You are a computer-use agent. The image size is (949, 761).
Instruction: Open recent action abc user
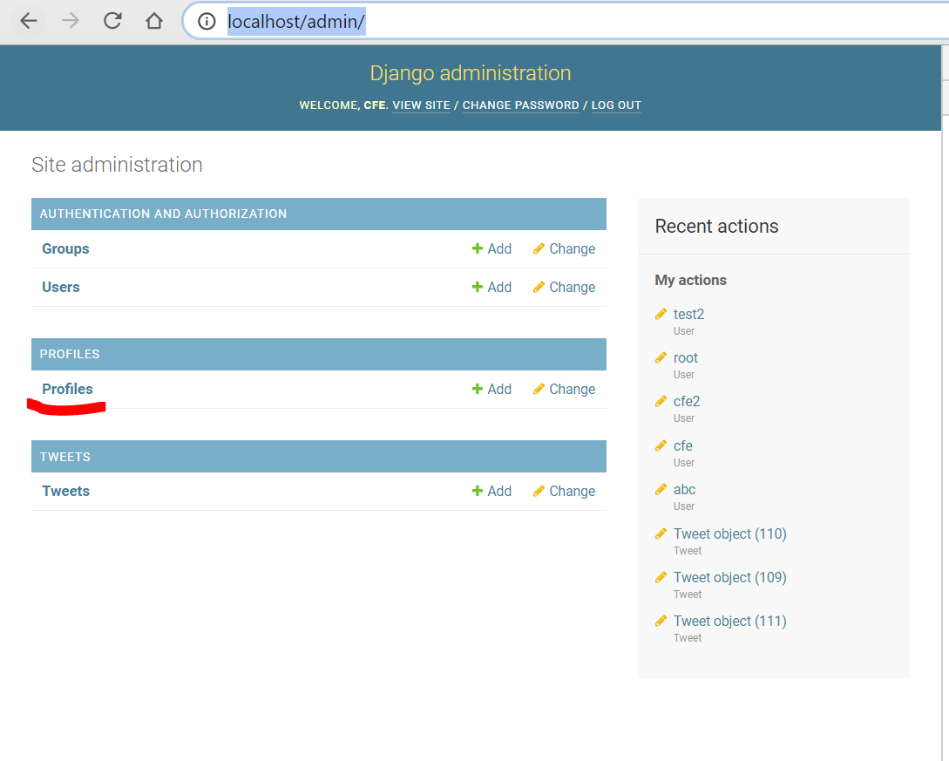tap(684, 489)
